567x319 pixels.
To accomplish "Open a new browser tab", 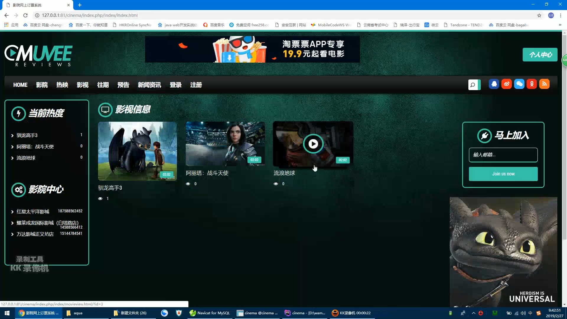I will coord(80,5).
